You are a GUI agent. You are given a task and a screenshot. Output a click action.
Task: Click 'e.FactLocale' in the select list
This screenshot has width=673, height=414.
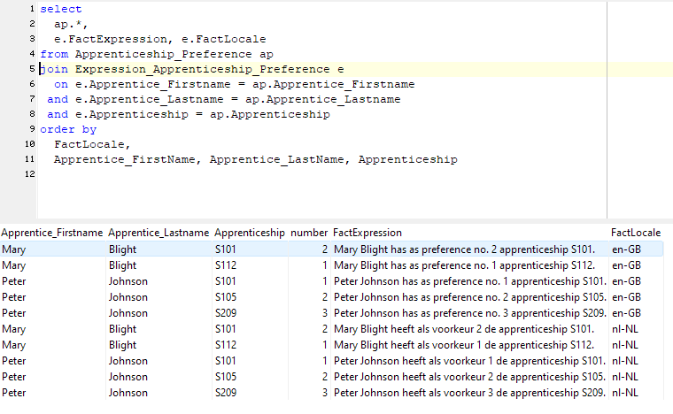(x=225, y=39)
